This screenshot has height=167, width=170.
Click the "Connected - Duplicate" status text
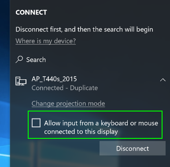click(x=65, y=88)
